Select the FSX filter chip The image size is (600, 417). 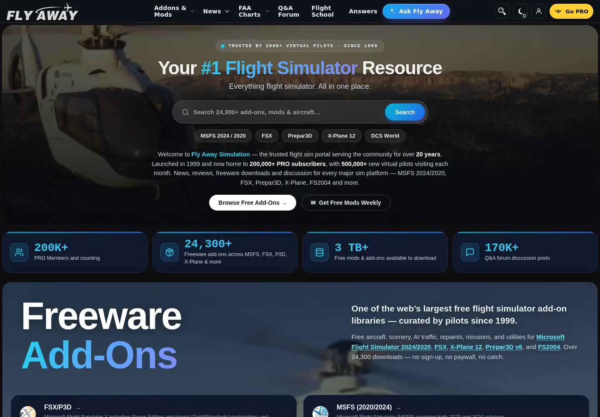click(267, 136)
